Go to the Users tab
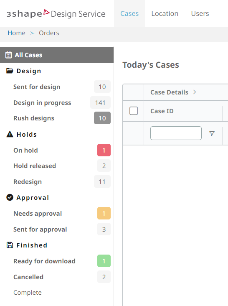The image size is (228, 306). pyautogui.click(x=200, y=14)
